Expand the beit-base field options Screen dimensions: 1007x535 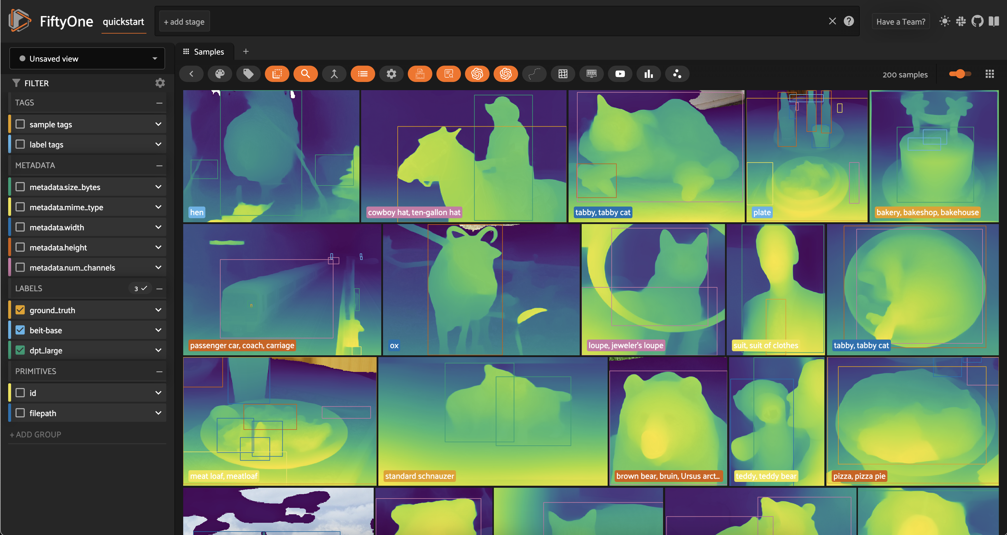coord(158,330)
